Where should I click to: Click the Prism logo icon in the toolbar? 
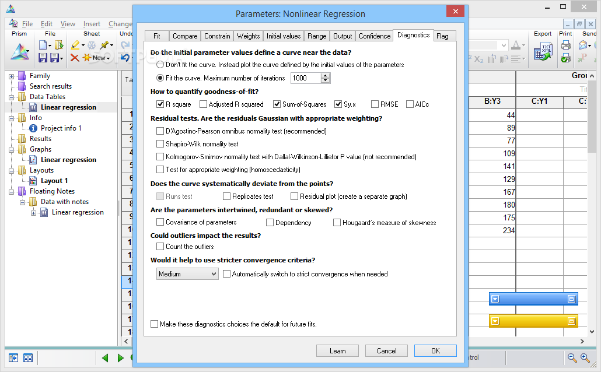(x=20, y=52)
